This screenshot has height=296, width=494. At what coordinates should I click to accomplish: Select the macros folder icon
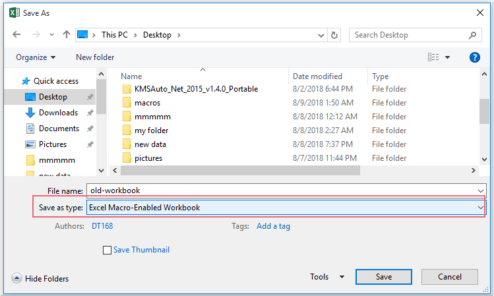pyautogui.click(x=128, y=103)
